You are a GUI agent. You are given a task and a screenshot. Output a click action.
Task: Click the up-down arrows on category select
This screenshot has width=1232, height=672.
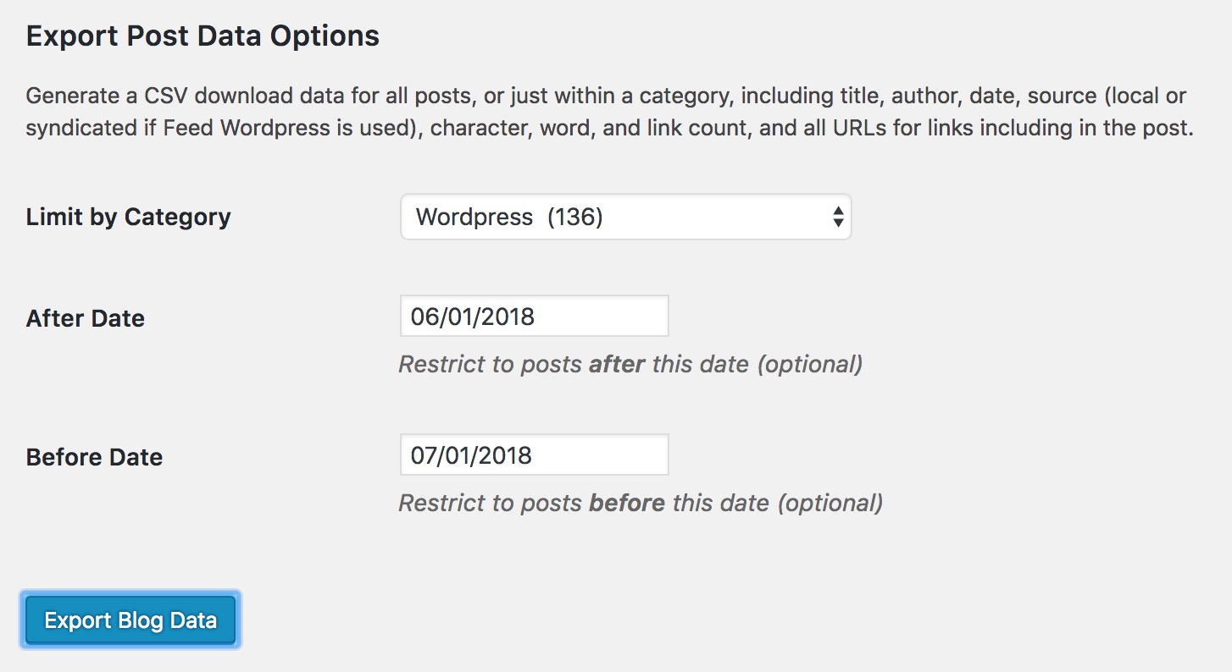pos(837,218)
